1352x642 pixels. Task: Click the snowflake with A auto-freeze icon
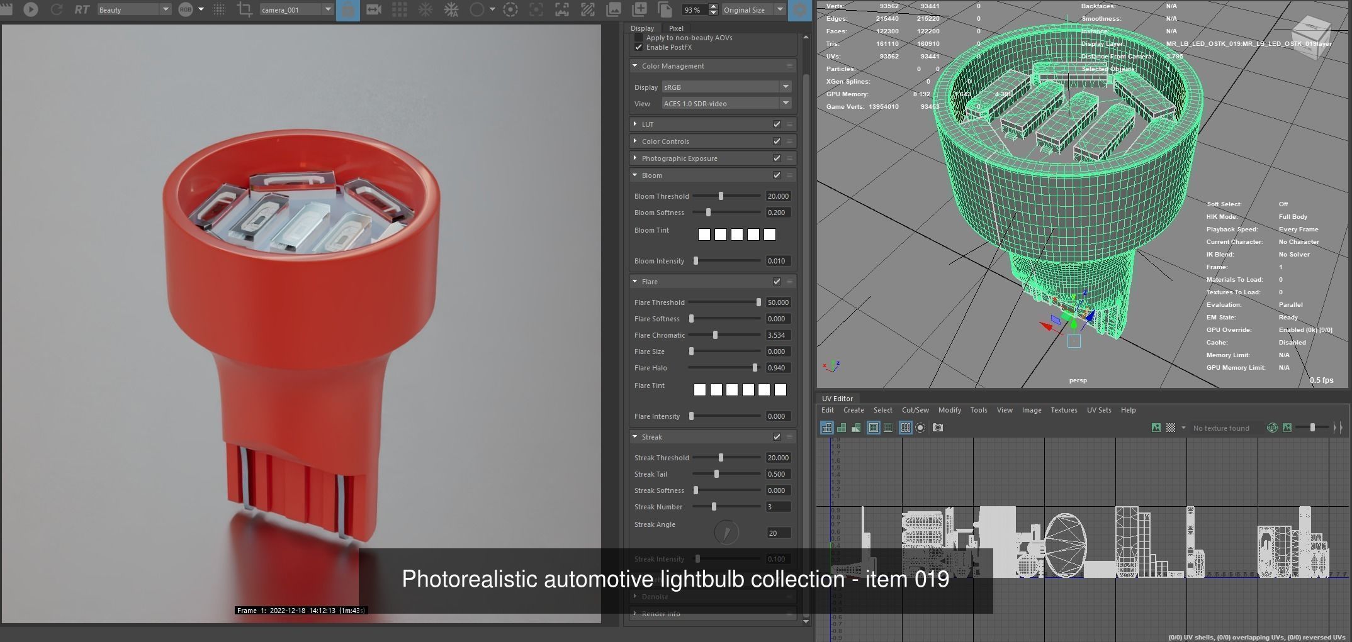(451, 9)
